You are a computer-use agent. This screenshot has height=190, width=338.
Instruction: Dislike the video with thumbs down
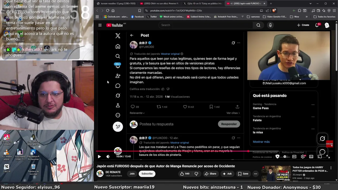click(196, 174)
